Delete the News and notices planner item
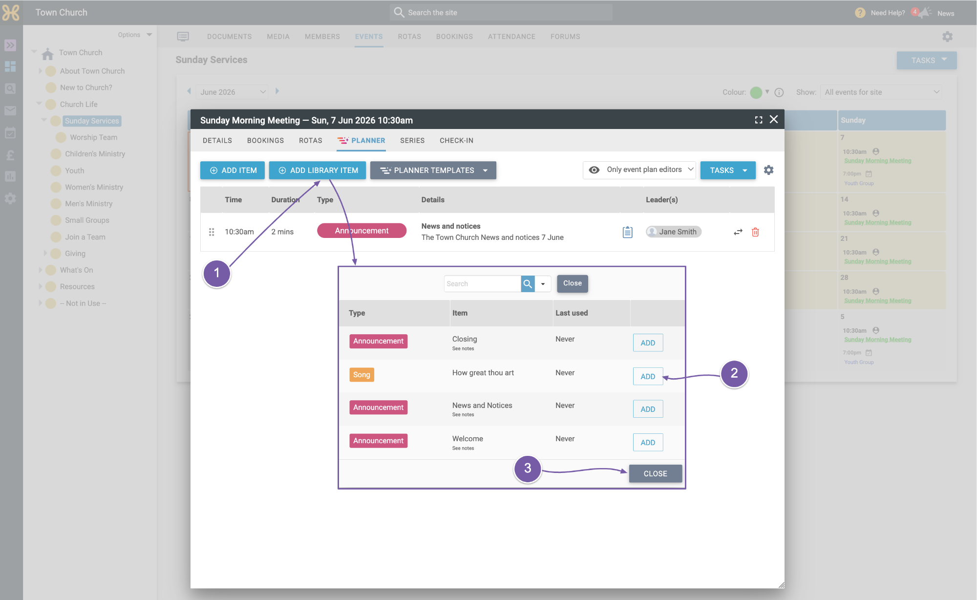The image size is (977, 600). [x=755, y=232]
